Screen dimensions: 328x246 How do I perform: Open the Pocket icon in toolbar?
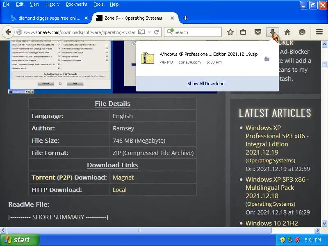(258, 32)
